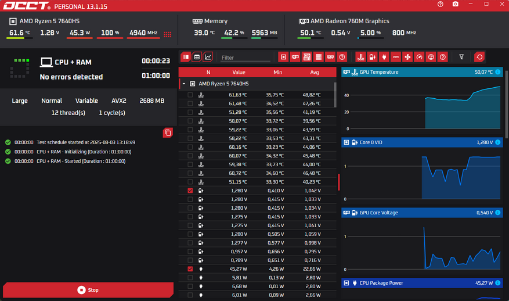This screenshot has height=301, width=509.
Task: Click the funnel filter icon
Action: tap(461, 57)
